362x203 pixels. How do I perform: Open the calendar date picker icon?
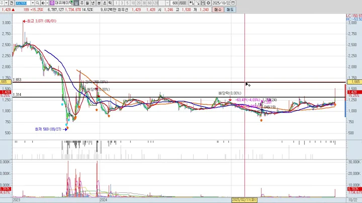pos(233,3)
